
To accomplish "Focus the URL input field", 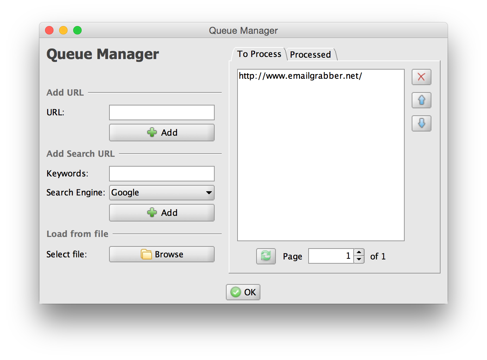I will point(162,112).
